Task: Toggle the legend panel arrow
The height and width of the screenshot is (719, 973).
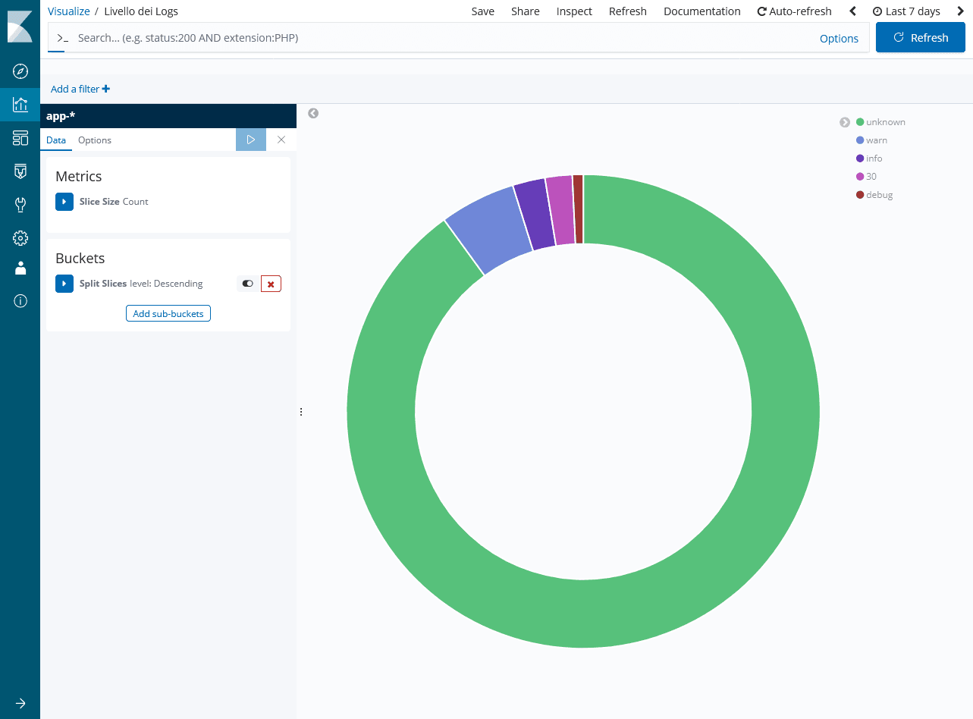Action: (x=845, y=122)
